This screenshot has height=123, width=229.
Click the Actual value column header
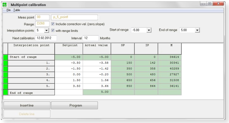coord(97,49)
